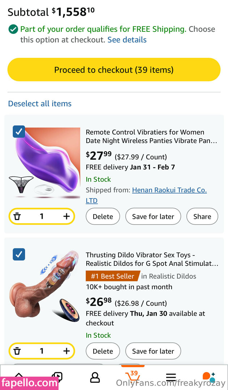Delete the Remote Control item using the Delete button
This screenshot has height=390, width=228.
(103, 216)
